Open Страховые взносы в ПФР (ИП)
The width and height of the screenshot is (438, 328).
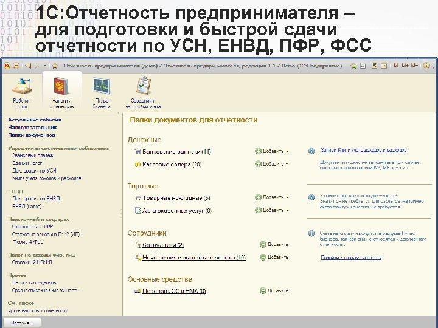(x=46, y=234)
